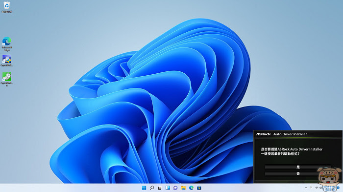
Task: Switch the 中 input method indicator
Action: (x=311, y=188)
